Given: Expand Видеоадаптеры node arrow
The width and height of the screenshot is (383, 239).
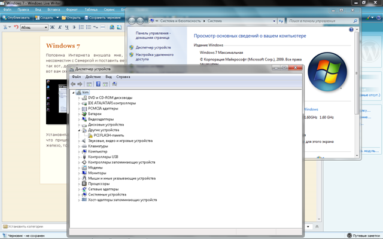Looking at the screenshot, I should [x=79, y=119].
